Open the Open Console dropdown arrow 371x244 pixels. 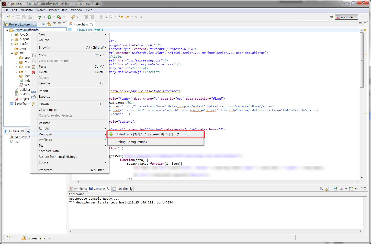tap(356, 189)
